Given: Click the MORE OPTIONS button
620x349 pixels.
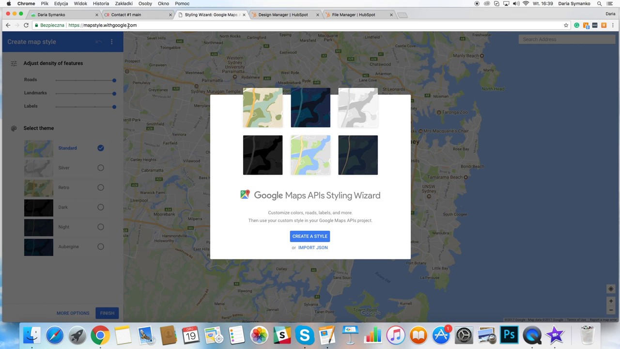Looking at the screenshot, I should pyautogui.click(x=73, y=313).
